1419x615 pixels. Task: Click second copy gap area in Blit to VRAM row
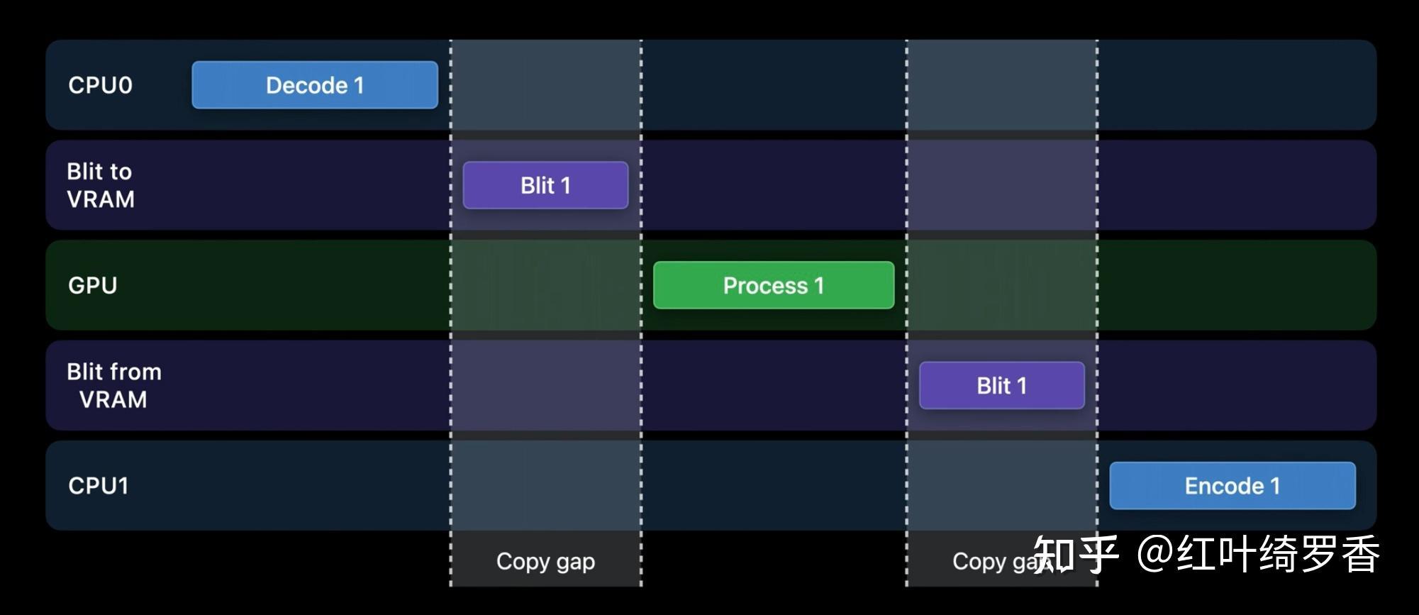(x=1001, y=185)
